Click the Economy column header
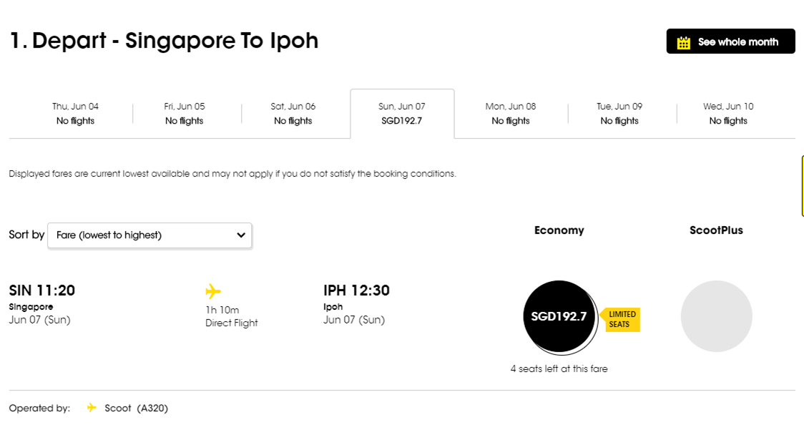This screenshot has width=804, height=425. [559, 230]
